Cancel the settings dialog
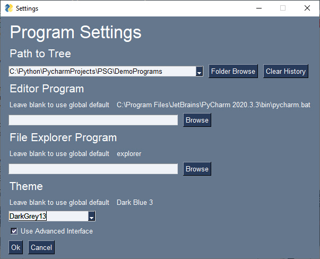 (41, 247)
